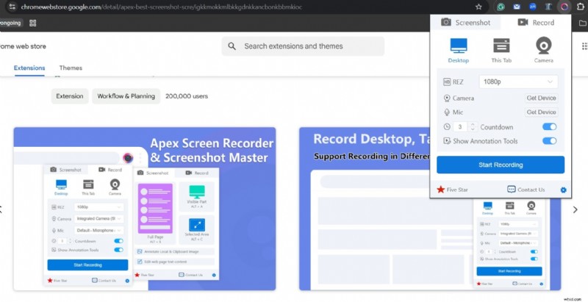Viewport: 588px width, 302px height.
Task: Click the Apex recorder extension icon in toolbar
Action: (x=563, y=6)
